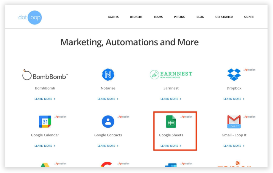Screen dimensions: 273x173
Task: Click Apination badge beside Dropbox
Action: tap(249, 70)
